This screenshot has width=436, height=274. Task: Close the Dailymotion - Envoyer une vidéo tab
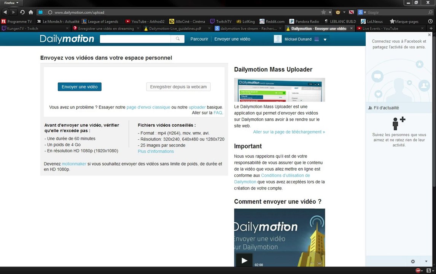[351, 29]
